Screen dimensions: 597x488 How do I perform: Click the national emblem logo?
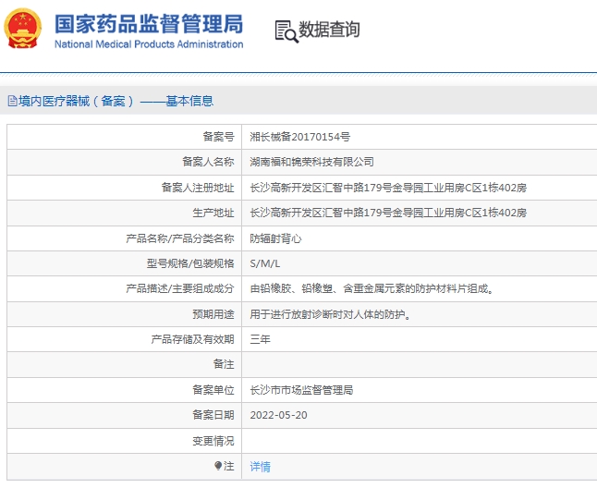pos(22,29)
